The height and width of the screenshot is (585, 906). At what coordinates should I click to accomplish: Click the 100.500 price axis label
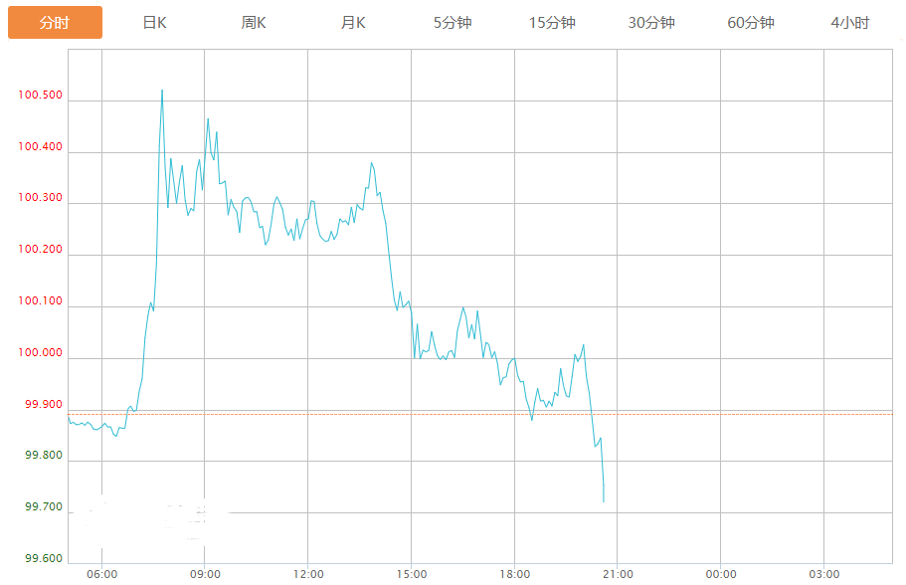coord(40,97)
